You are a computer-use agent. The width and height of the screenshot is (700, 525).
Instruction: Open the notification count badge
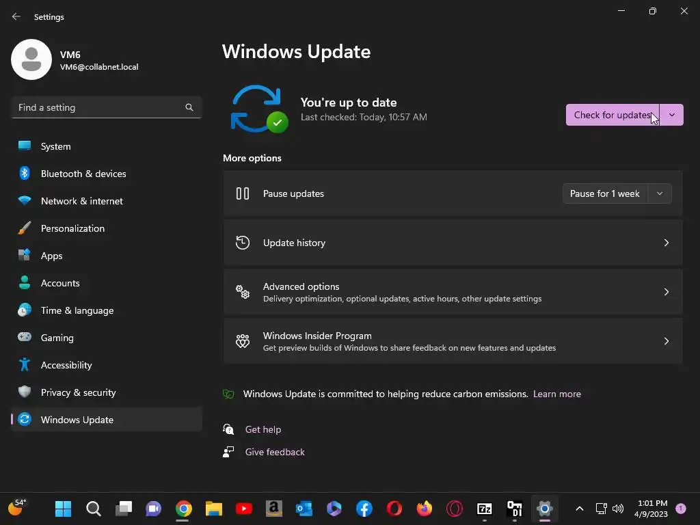pyautogui.click(x=681, y=509)
